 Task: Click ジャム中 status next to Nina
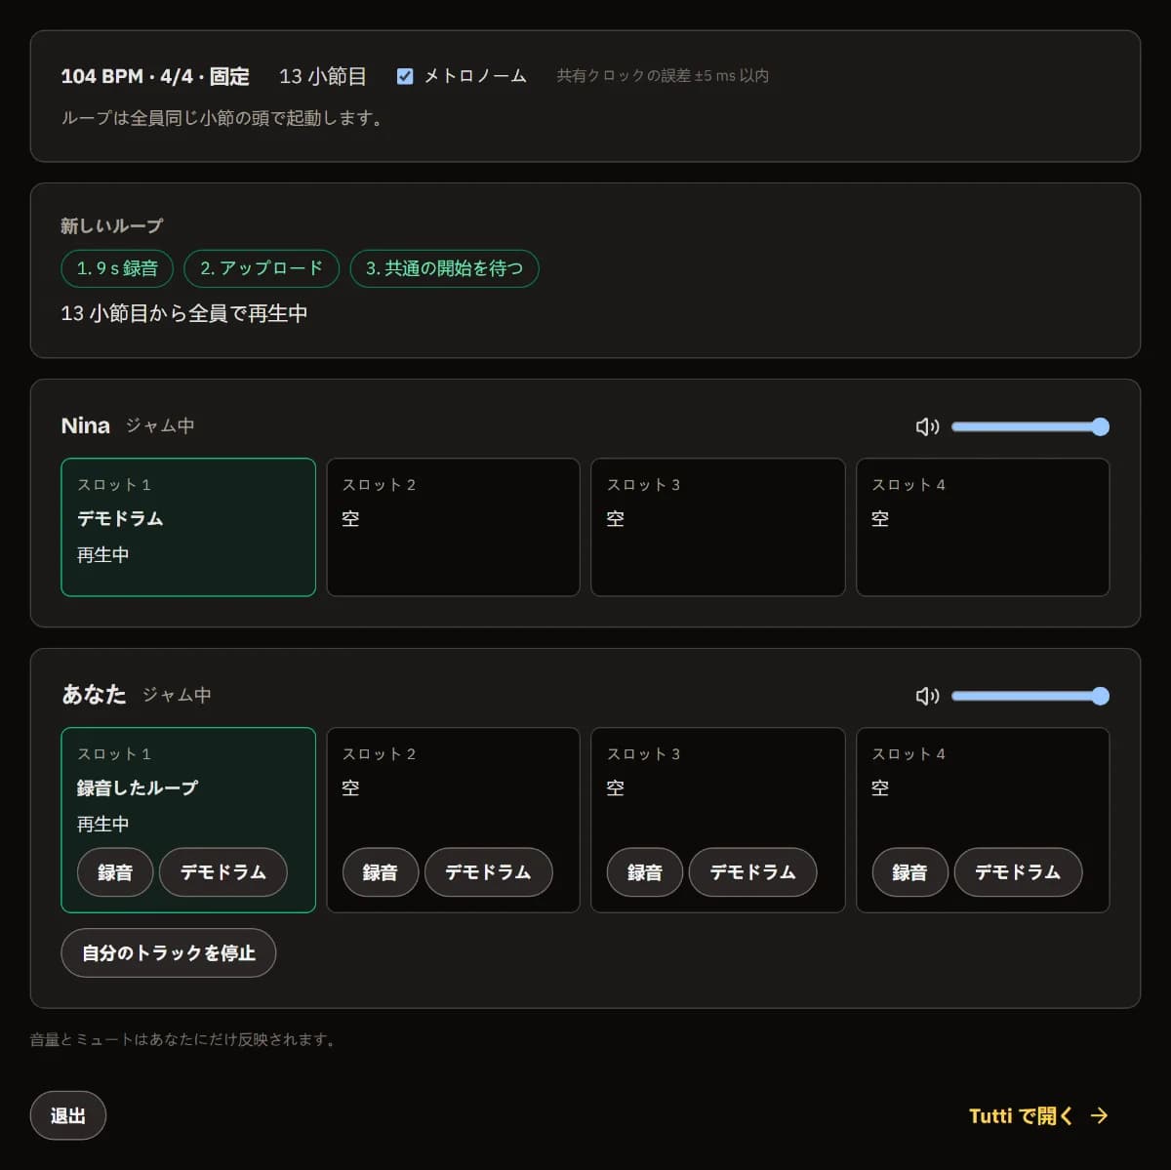(x=160, y=425)
